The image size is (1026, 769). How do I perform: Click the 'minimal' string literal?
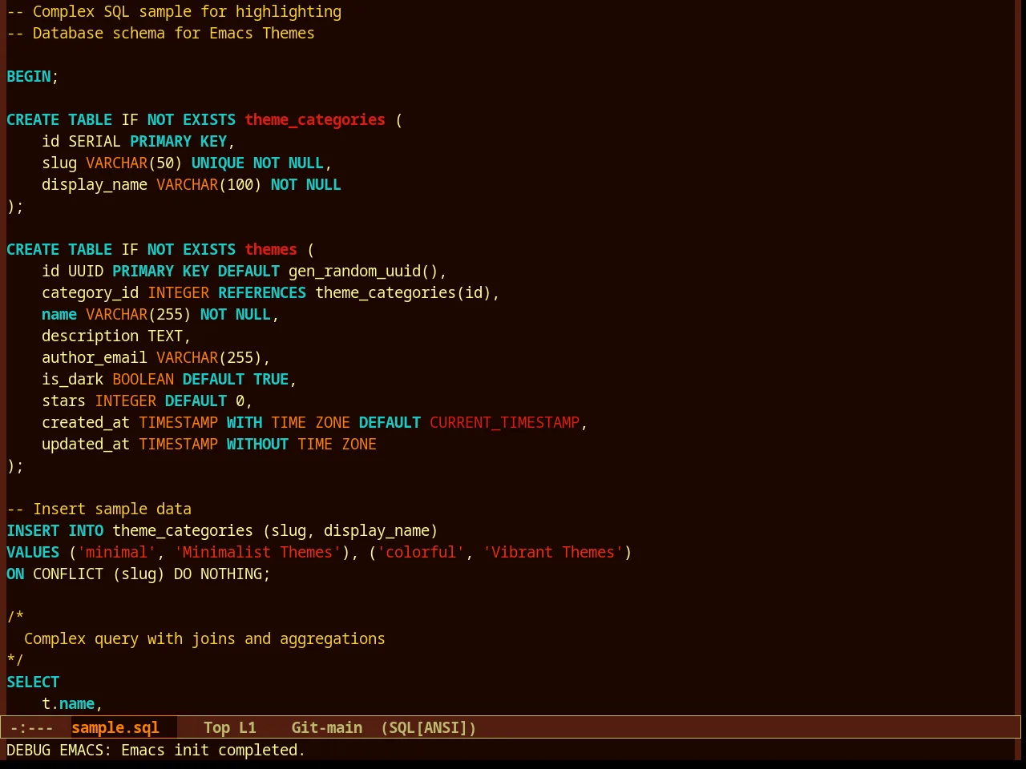click(x=117, y=552)
